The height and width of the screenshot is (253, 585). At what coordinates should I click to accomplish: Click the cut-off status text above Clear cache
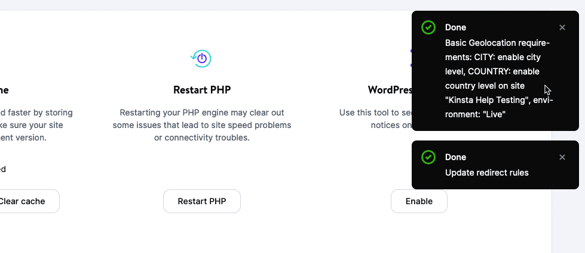[3, 169]
